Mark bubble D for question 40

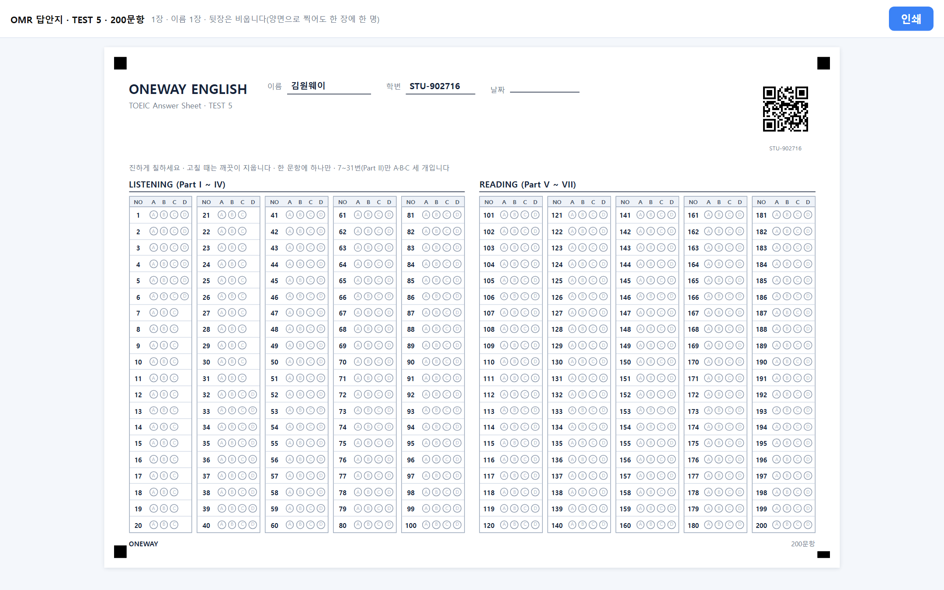[x=253, y=525]
